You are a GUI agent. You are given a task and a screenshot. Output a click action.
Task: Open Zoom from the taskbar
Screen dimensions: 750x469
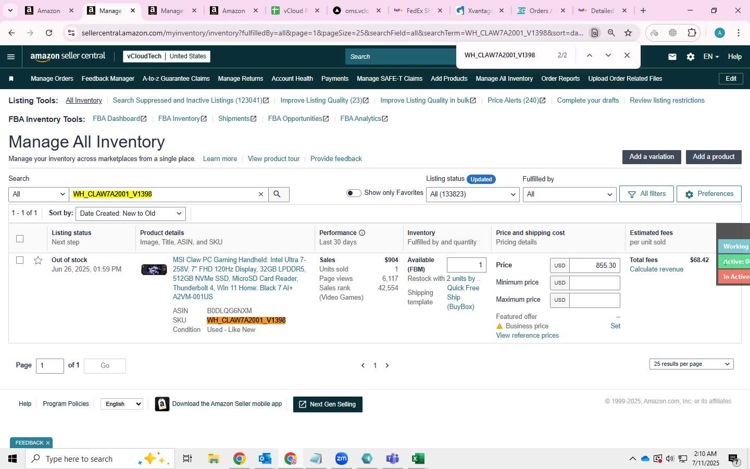(x=341, y=459)
